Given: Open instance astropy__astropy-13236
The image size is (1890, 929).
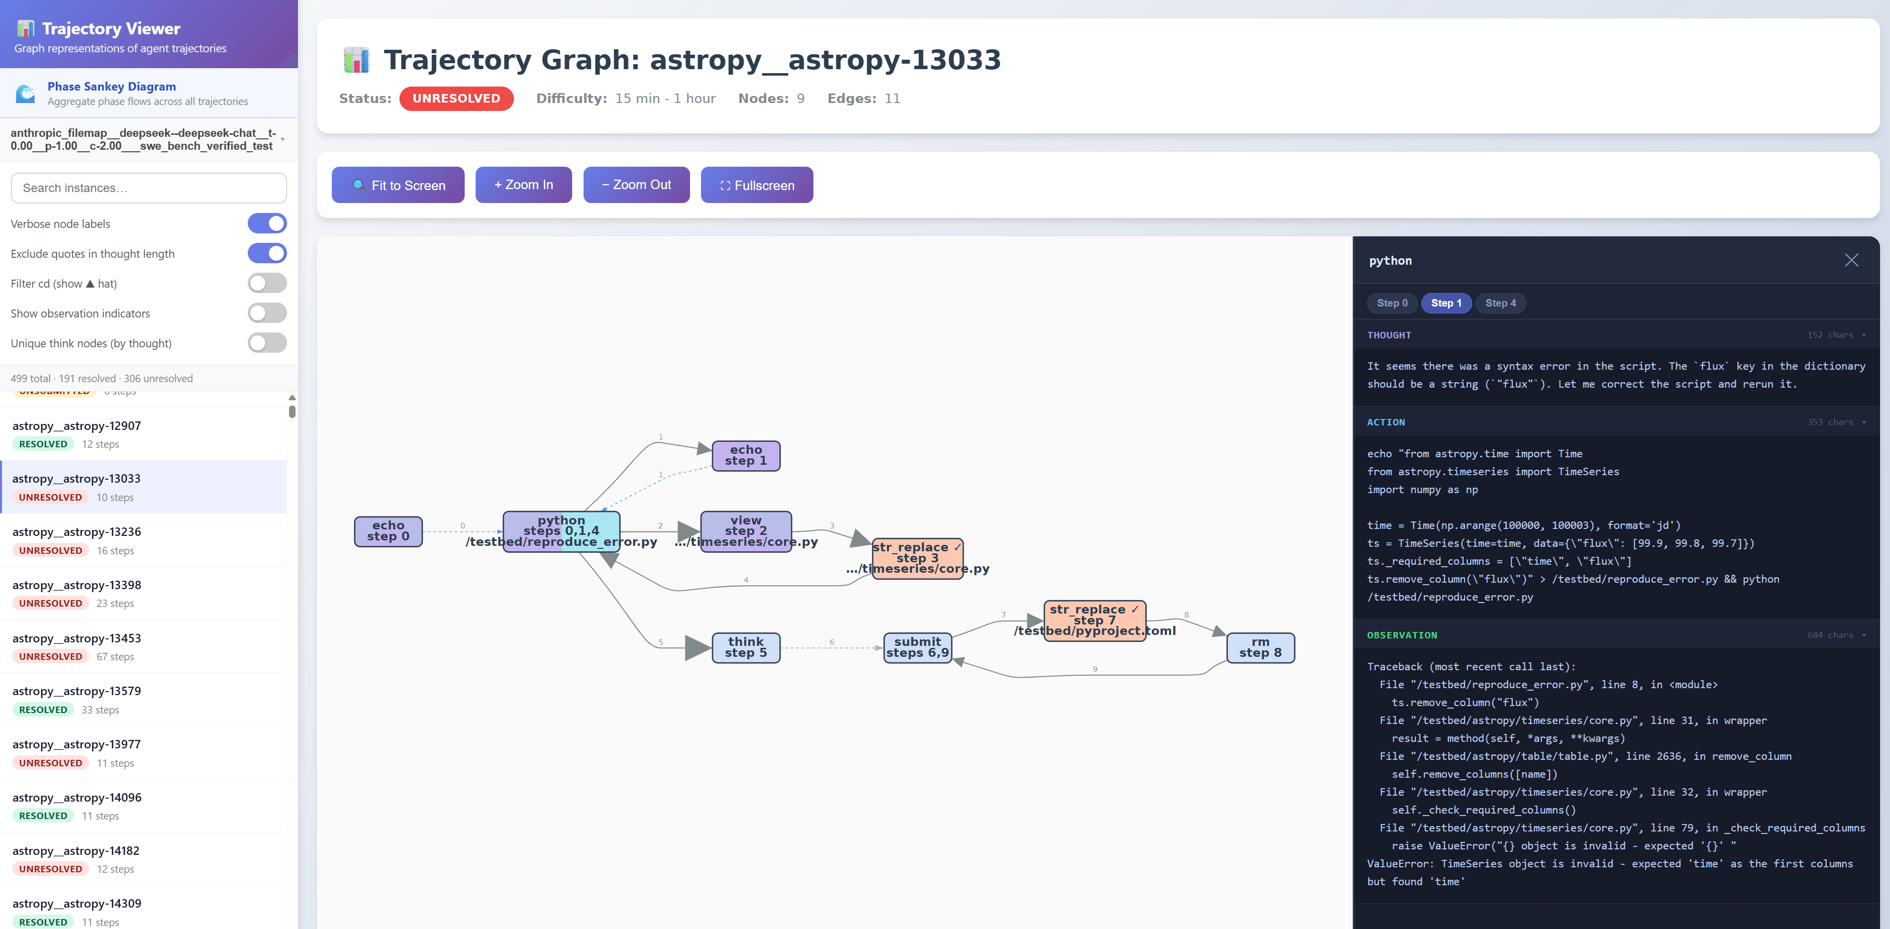Looking at the screenshot, I should coord(144,541).
